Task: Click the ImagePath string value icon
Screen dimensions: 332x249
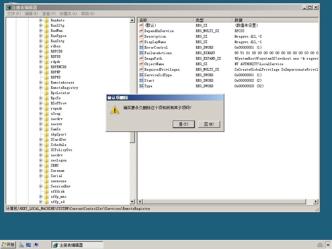Action: (x=141, y=58)
